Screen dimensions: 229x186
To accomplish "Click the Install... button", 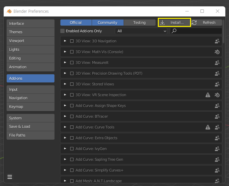I will pyautogui.click(x=174, y=23).
